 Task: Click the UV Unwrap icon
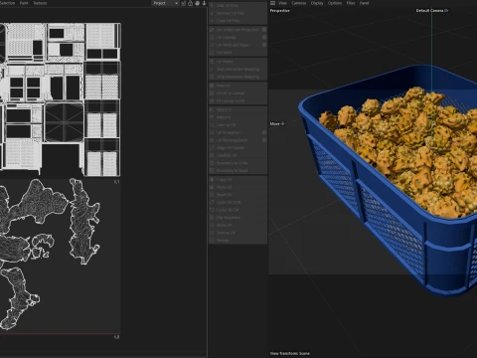pyautogui.click(x=212, y=37)
